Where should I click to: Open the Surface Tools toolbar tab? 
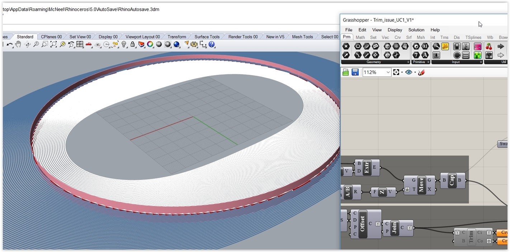[x=207, y=37]
